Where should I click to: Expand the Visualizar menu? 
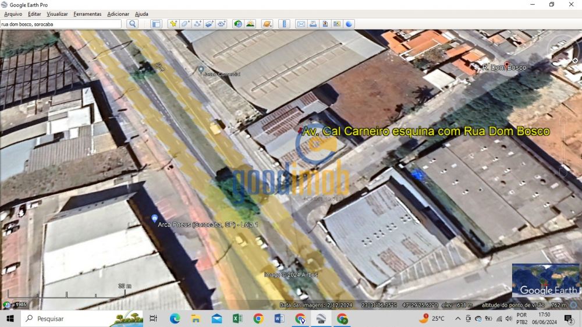click(x=57, y=14)
